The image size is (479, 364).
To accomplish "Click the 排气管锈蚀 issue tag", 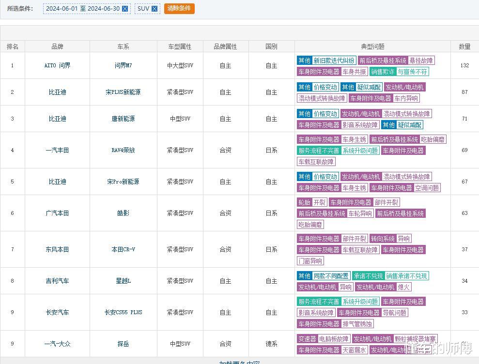I will (x=357, y=324).
